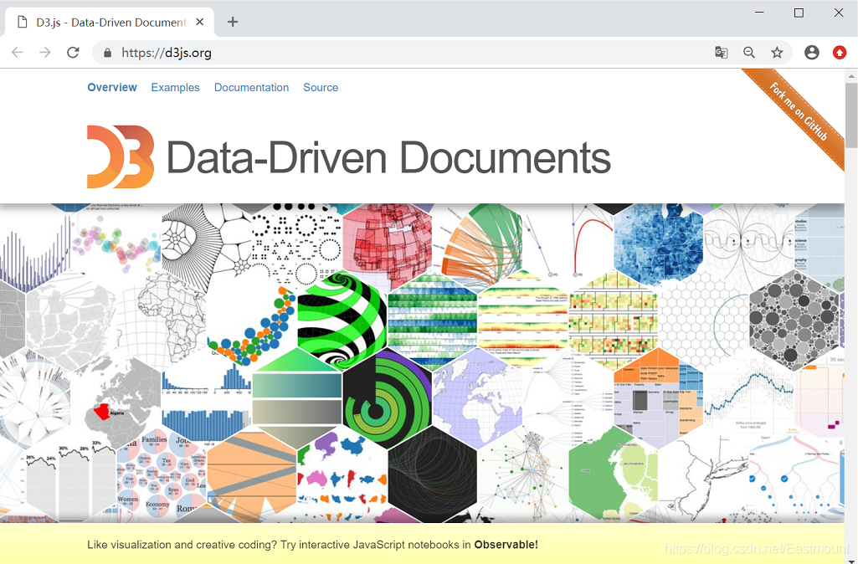
Task: Open the Source navigation link
Action: click(321, 88)
